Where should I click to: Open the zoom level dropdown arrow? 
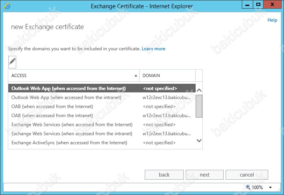click(270, 188)
